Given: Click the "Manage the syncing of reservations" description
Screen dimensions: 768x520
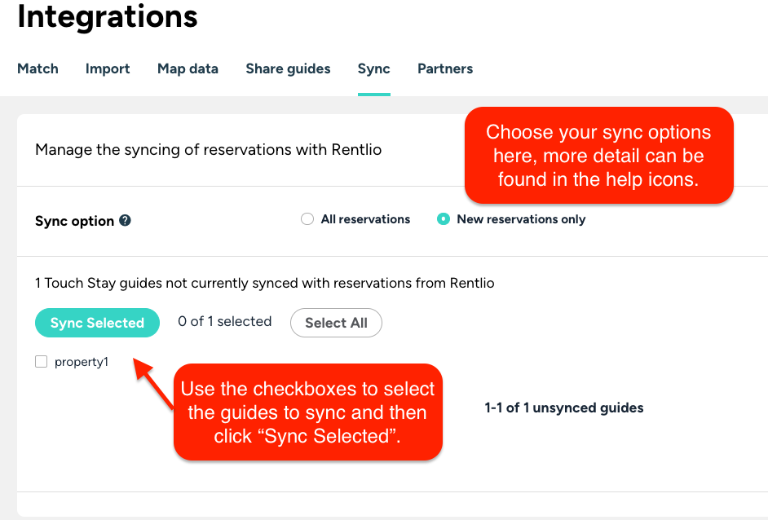Looking at the screenshot, I should [208, 150].
